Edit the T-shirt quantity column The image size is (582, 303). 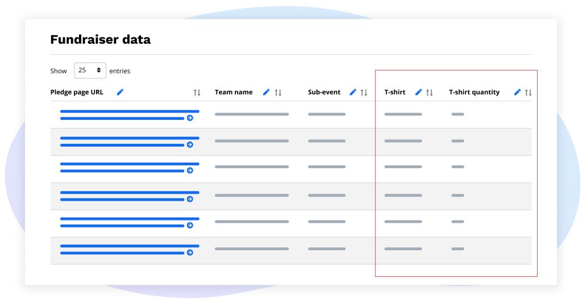(517, 92)
